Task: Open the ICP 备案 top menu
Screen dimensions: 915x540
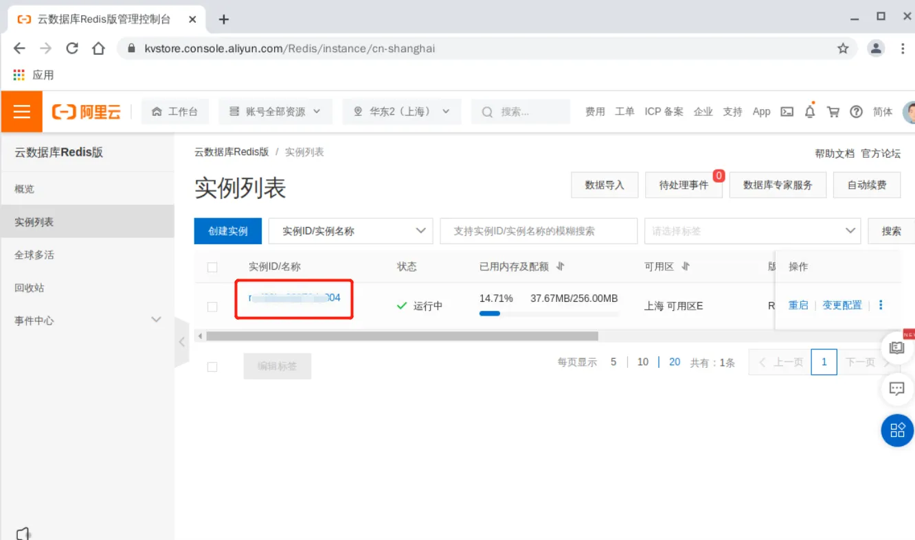Action: (x=664, y=112)
